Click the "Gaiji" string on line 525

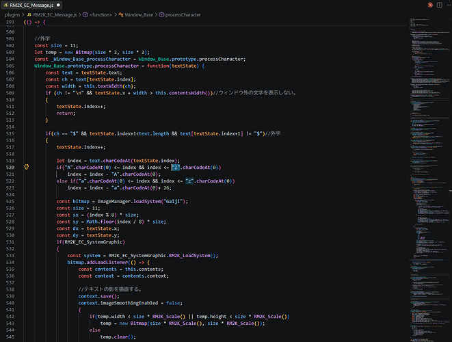pyautogui.click(x=174, y=201)
